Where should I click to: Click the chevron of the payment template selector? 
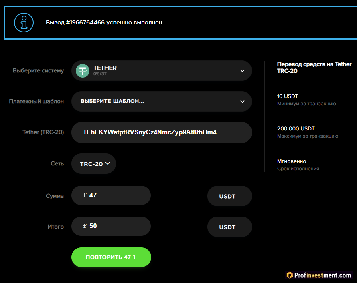[x=242, y=102]
